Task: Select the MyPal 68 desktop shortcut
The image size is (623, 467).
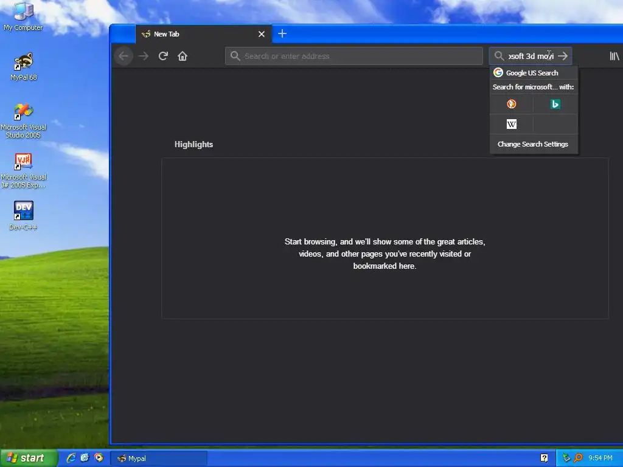Action: (x=23, y=67)
